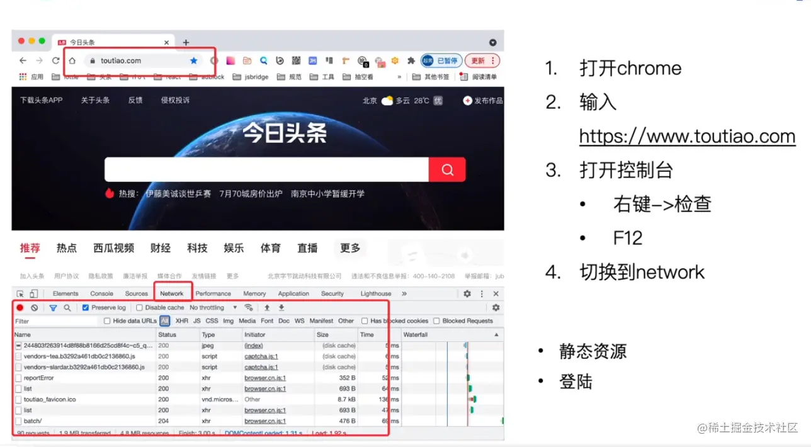
Task: Select the Network tab
Action: [x=172, y=293]
